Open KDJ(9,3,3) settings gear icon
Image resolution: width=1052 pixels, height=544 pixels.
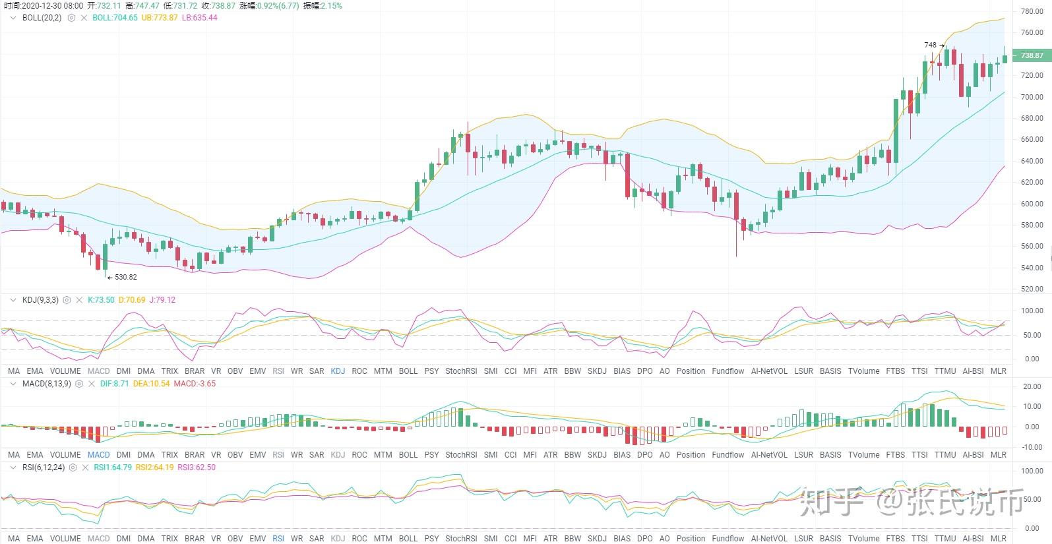67,300
